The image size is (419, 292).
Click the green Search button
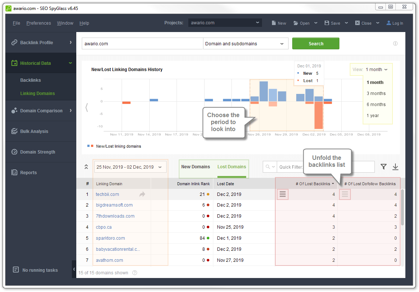tap(315, 43)
